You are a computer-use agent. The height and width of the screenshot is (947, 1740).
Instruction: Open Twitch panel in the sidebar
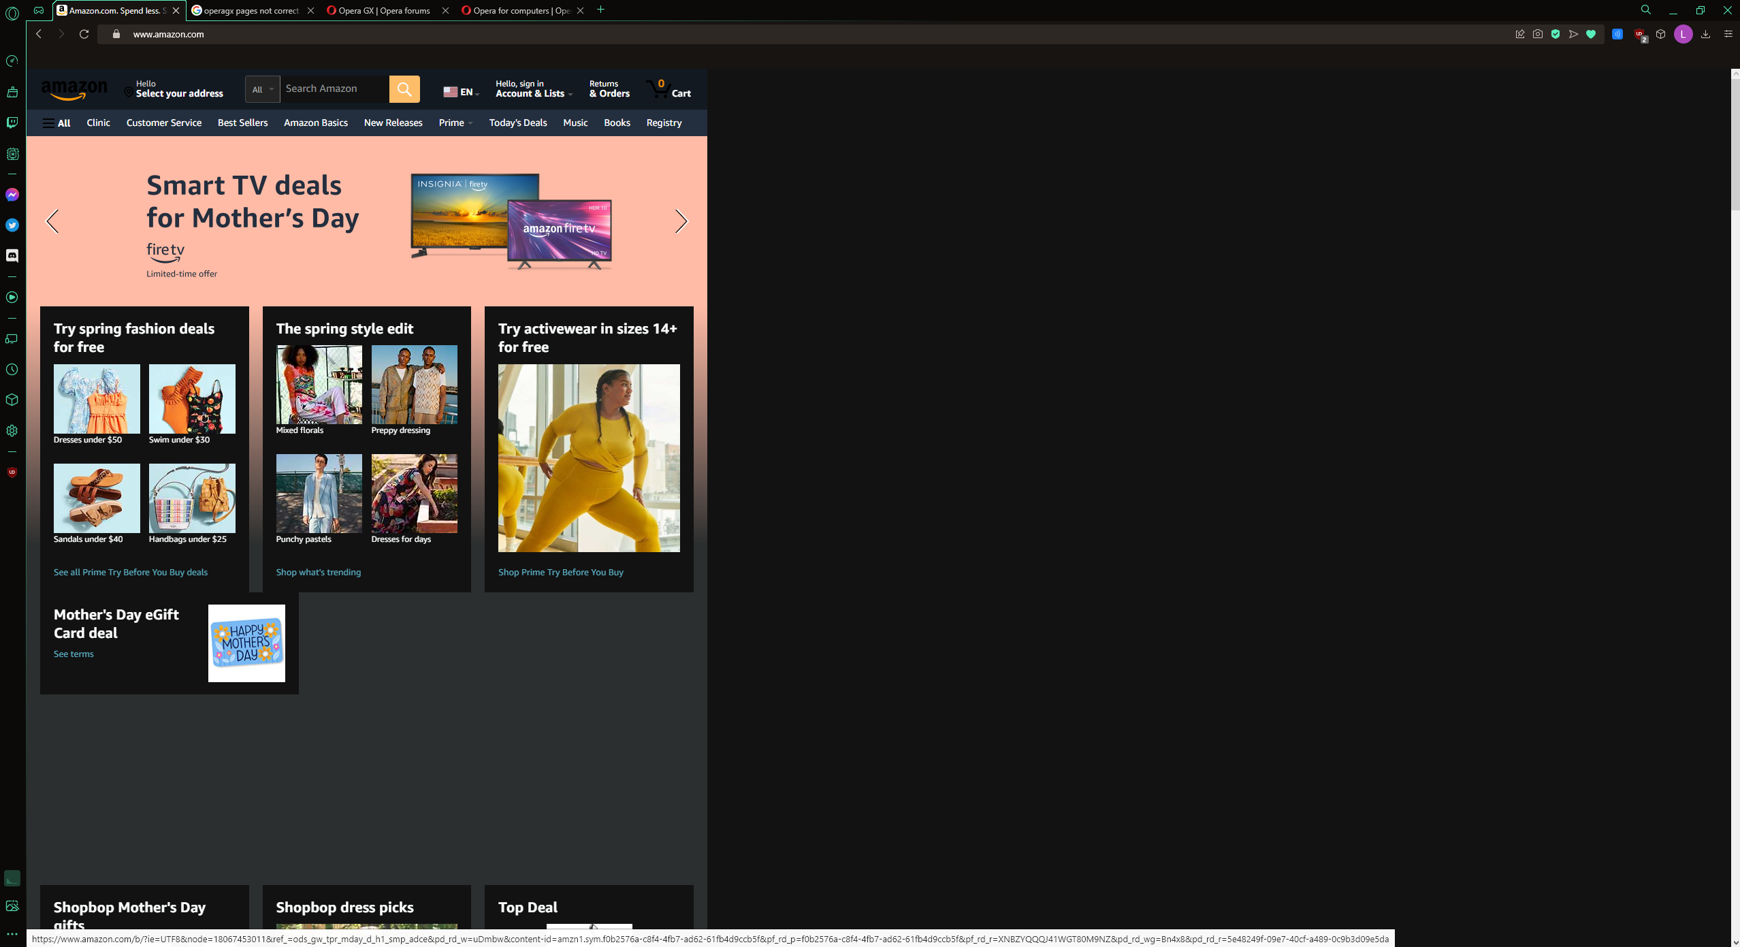[12, 123]
